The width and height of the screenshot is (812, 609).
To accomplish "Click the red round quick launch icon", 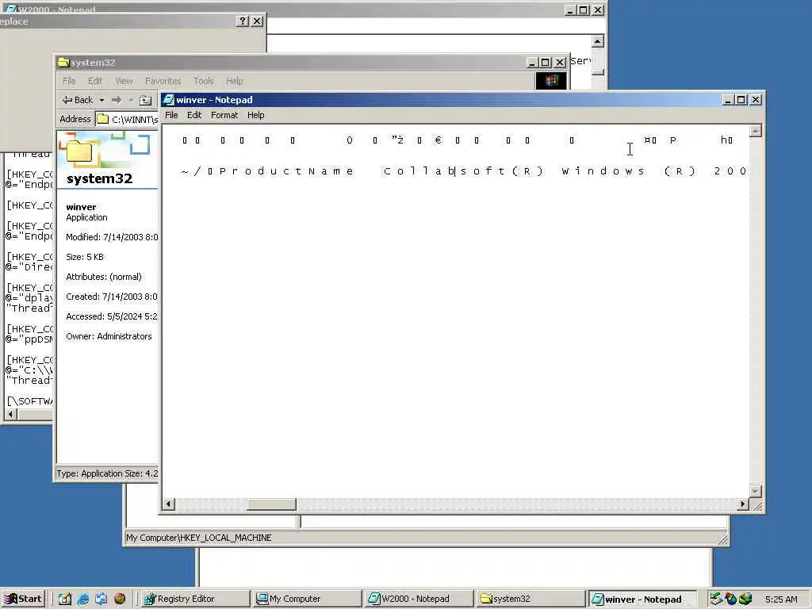I will click(x=120, y=599).
